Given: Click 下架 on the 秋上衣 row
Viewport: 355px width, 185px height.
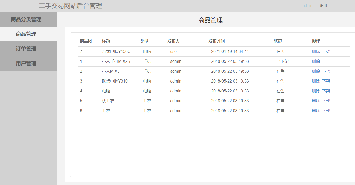Looking at the screenshot, I should click(326, 101).
